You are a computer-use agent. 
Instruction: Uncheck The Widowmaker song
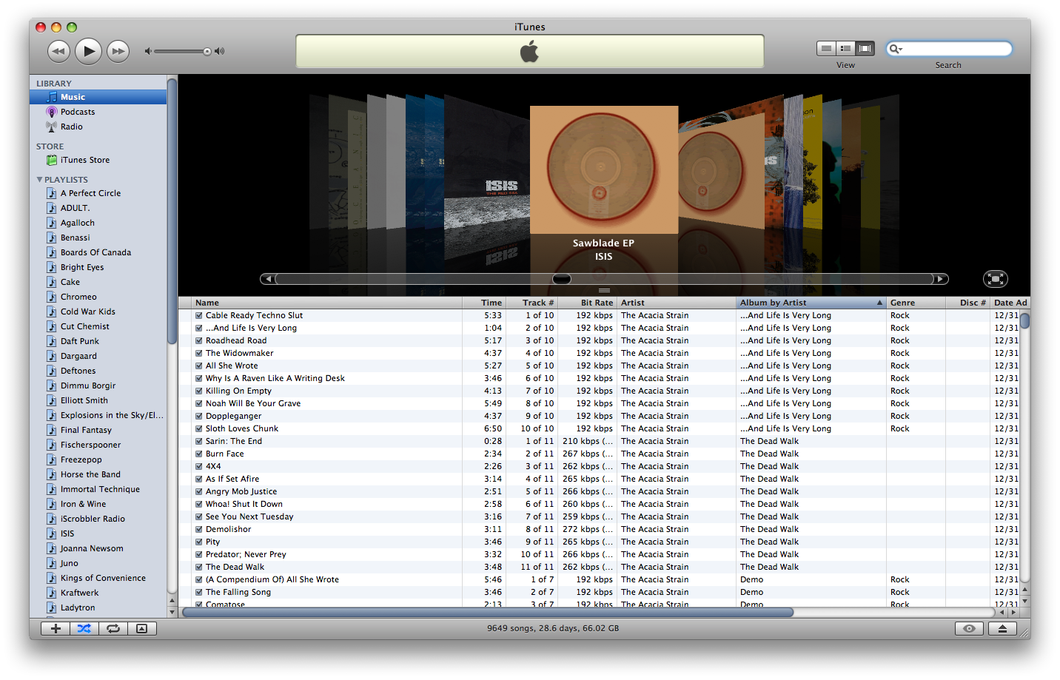(x=198, y=353)
